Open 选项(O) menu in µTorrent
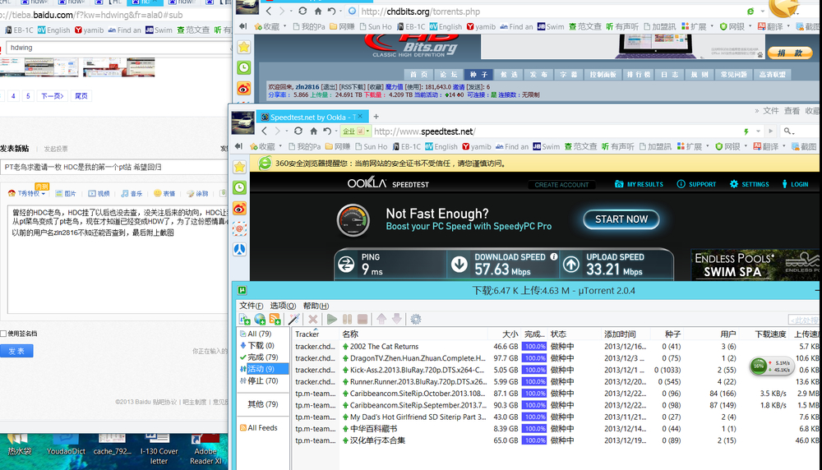This screenshot has height=470, width=822. pos(283,306)
